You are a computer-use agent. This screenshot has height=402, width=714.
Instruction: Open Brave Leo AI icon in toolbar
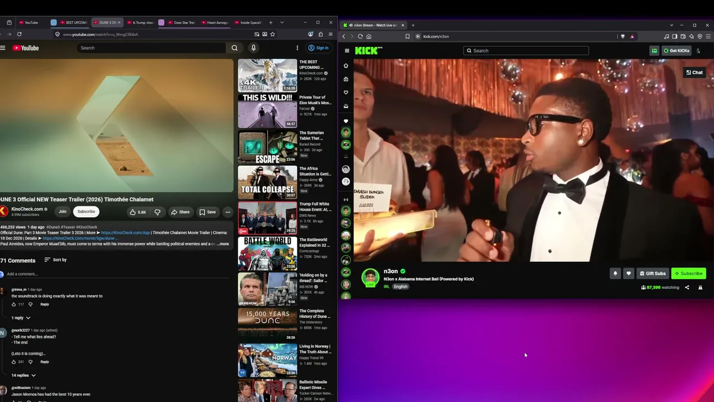coord(691,36)
